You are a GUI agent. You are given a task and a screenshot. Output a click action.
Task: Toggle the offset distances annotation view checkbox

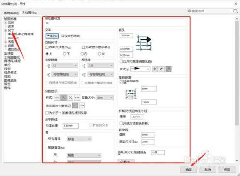tap(121, 82)
